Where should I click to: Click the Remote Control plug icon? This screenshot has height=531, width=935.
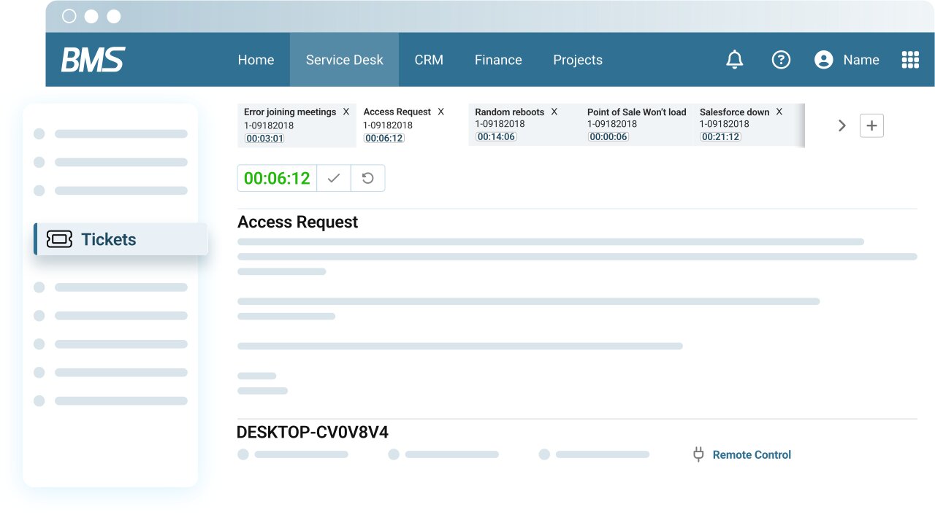pyautogui.click(x=698, y=454)
